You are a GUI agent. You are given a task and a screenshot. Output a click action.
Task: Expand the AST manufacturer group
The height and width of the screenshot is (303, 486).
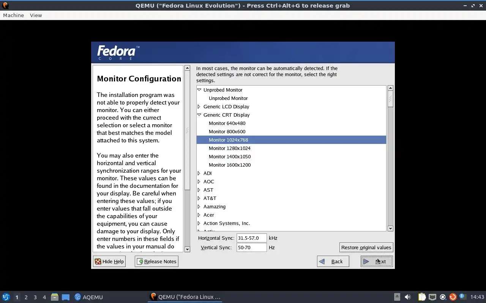coord(199,190)
